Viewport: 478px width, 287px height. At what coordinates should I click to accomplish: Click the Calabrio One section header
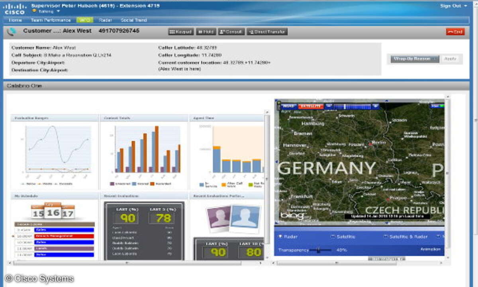[236, 86]
